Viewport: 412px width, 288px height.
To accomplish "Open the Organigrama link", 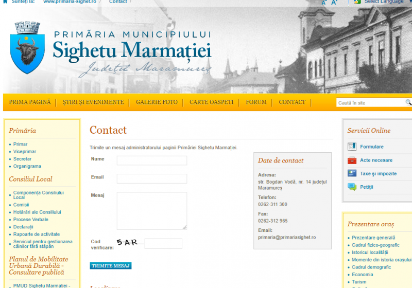I will click(x=27, y=166).
